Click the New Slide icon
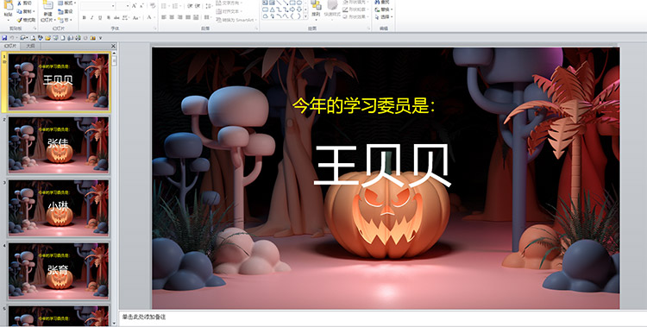Viewport: 647px width, 327px height. (x=48, y=5)
